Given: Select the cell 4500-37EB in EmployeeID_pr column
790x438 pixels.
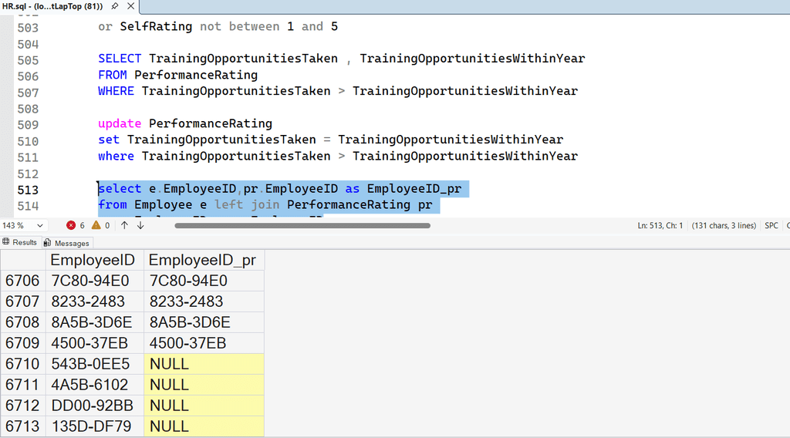Looking at the screenshot, I should click(x=204, y=343).
